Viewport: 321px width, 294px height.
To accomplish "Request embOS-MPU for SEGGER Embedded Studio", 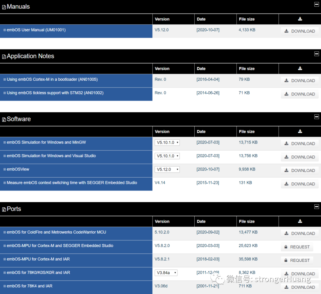I will [x=297, y=247].
